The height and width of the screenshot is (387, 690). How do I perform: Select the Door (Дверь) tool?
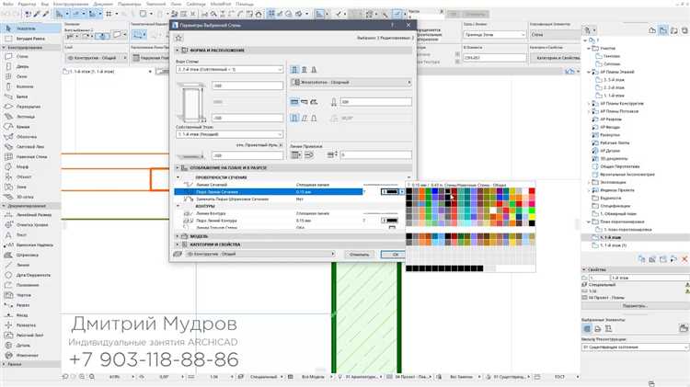30,66
